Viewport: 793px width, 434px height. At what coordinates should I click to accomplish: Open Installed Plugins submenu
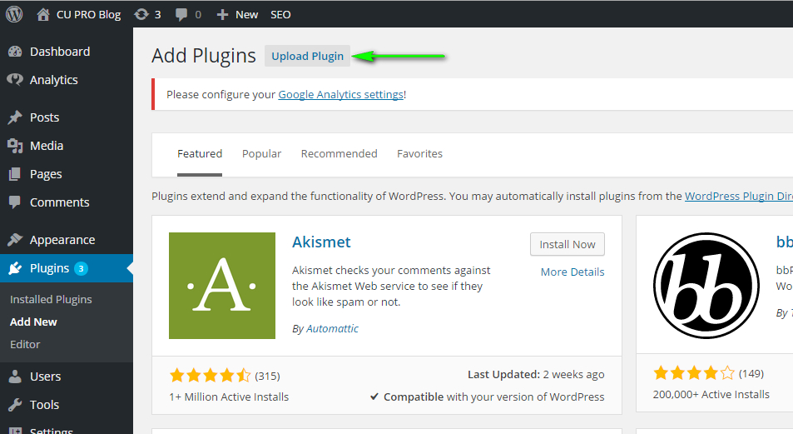click(x=51, y=299)
